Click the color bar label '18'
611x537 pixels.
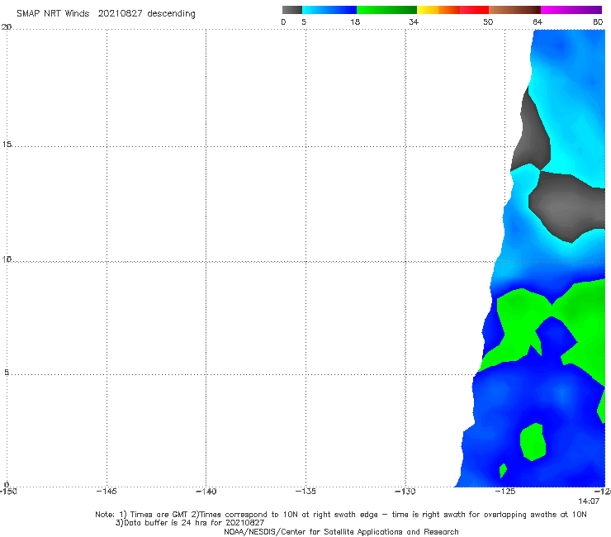(355, 22)
